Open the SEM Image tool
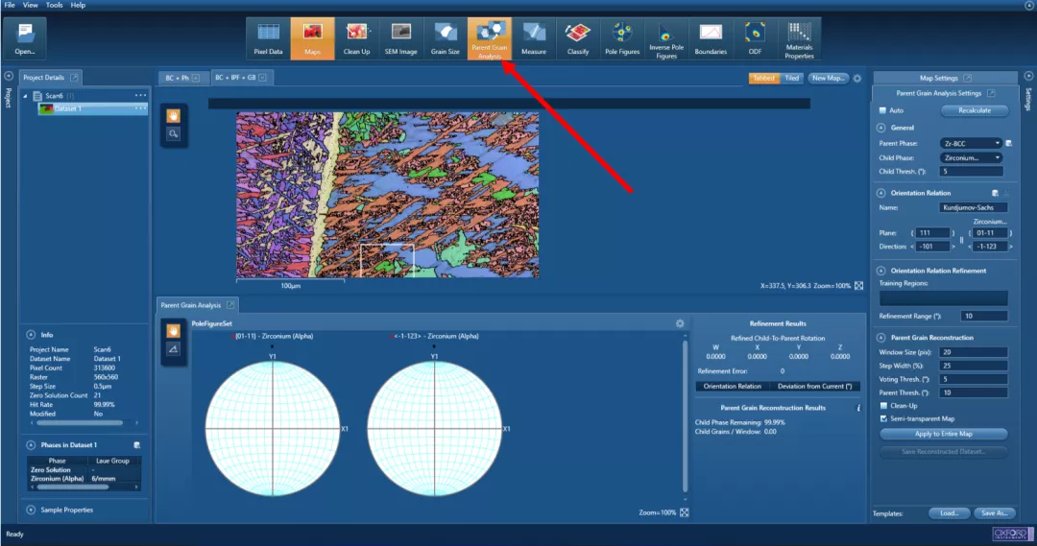The height and width of the screenshot is (546, 1037). tap(400, 38)
